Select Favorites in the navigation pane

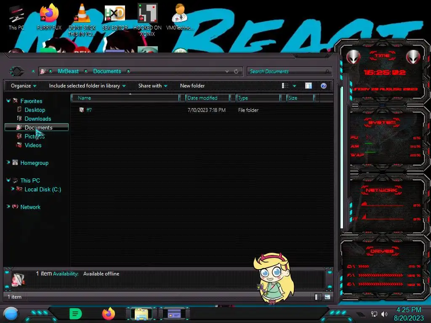pyautogui.click(x=31, y=101)
